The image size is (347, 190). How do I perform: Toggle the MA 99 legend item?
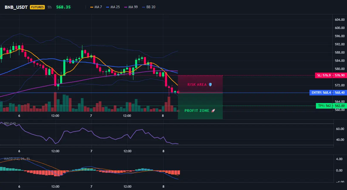pos(131,7)
